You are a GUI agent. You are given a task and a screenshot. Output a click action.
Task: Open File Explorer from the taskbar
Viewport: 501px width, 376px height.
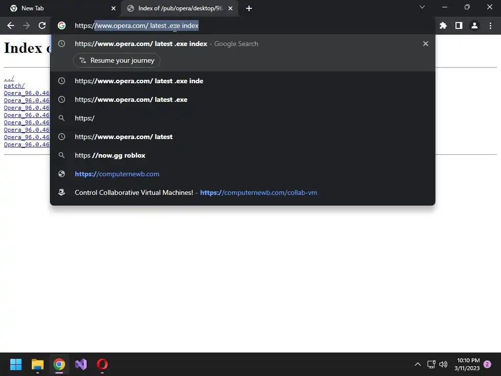(x=37, y=364)
